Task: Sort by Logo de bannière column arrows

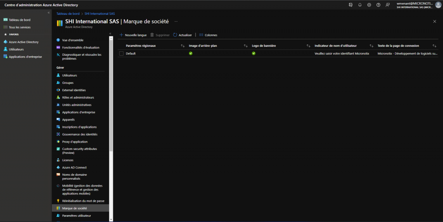Action: pos(308,46)
